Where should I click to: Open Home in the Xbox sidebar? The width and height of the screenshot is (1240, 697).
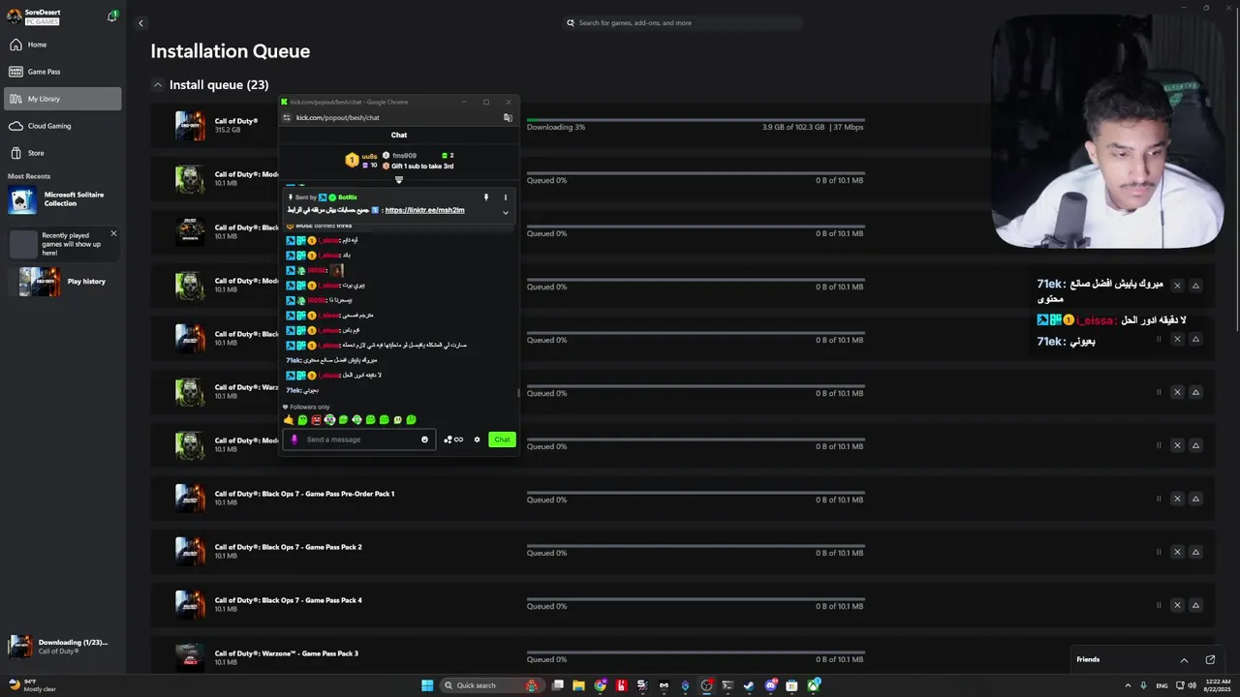pyautogui.click(x=63, y=45)
